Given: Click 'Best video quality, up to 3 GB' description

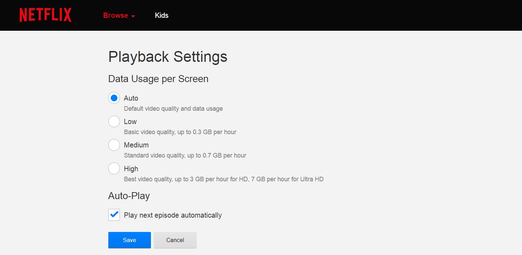Looking at the screenshot, I should click(x=224, y=179).
